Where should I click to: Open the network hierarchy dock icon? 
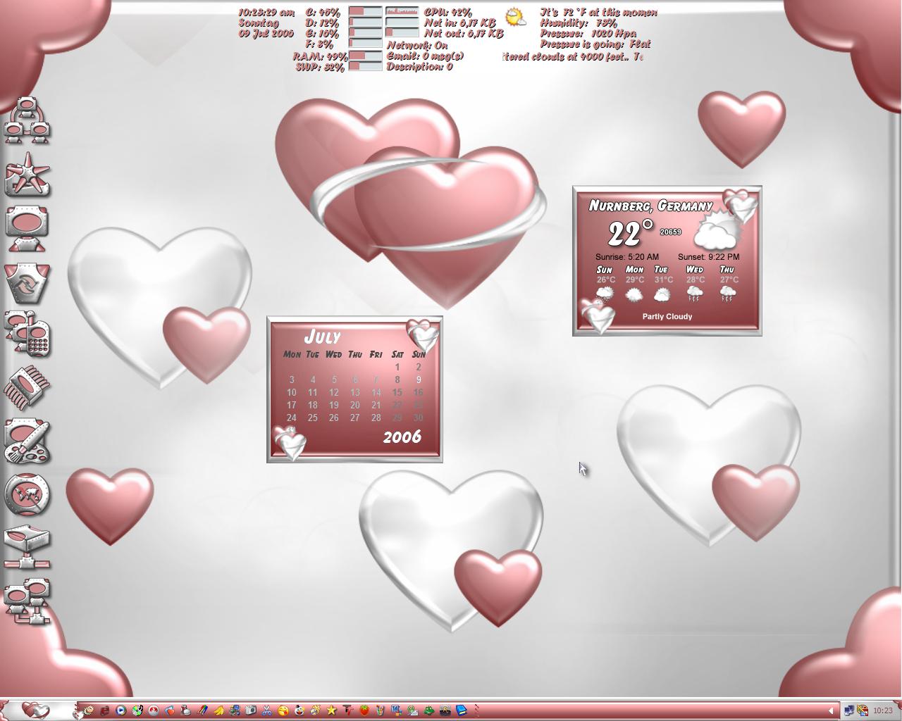pyautogui.click(x=27, y=120)
